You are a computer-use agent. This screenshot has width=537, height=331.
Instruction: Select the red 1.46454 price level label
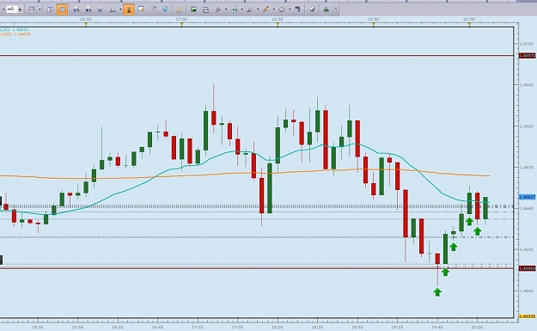coord(528,268)
